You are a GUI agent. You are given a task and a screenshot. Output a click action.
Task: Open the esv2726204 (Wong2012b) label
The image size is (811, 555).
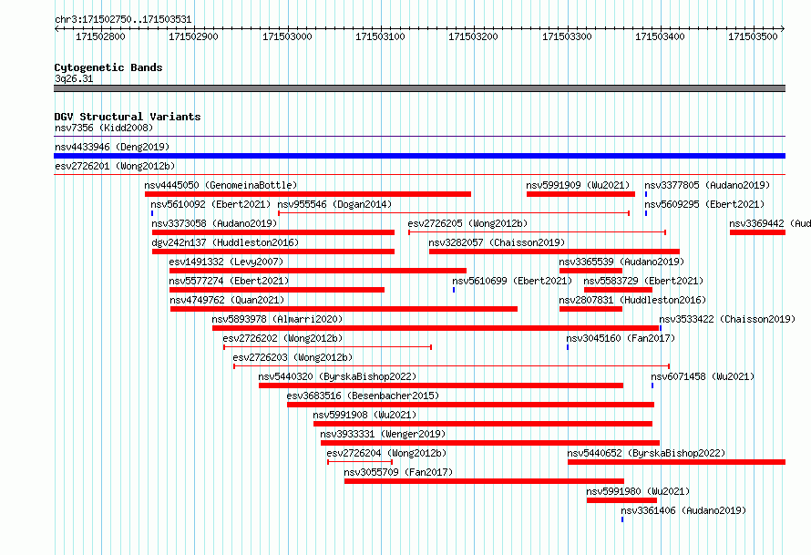coord(386,453)
